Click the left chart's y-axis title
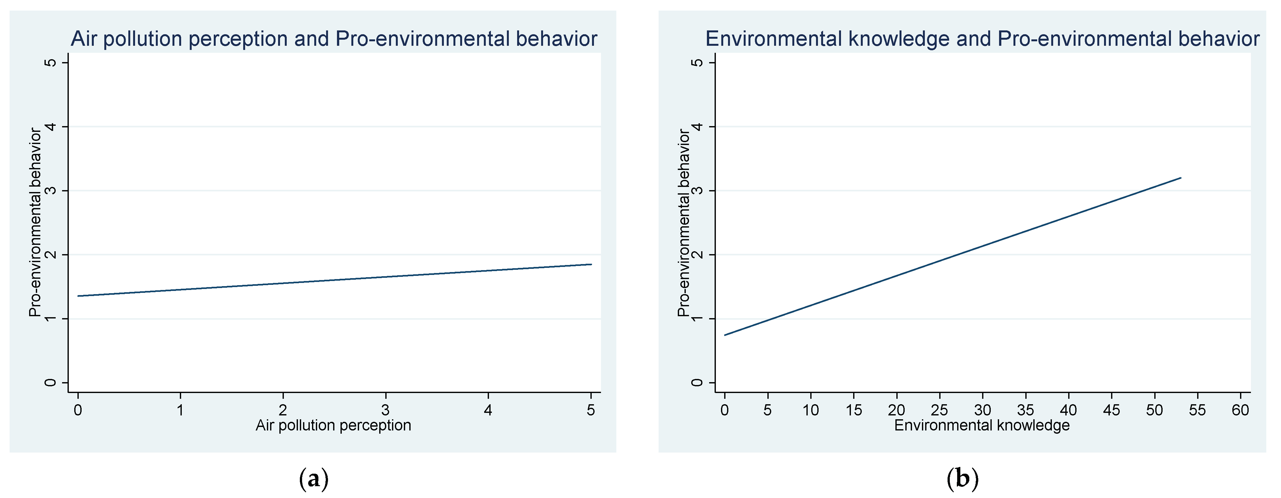 pos(35,222)
